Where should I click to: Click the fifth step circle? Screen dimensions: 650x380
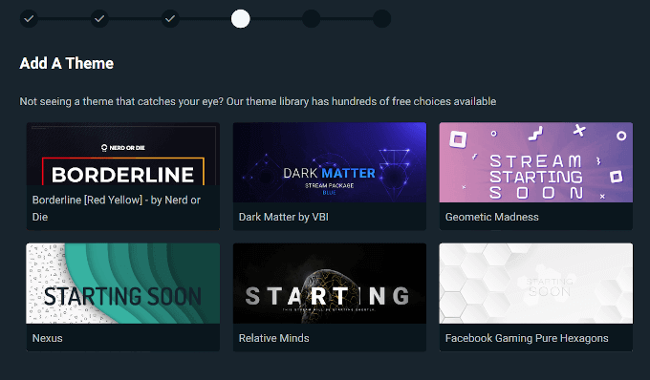click(311, 19)
